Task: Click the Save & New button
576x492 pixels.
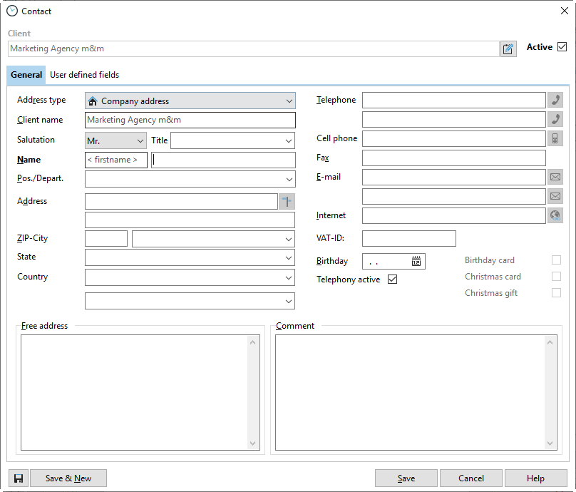Action: pyautogui.click(x=68, y=478)
